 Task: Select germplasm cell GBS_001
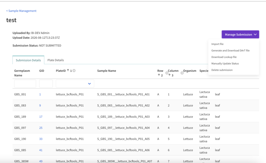(x=20, y=94)
